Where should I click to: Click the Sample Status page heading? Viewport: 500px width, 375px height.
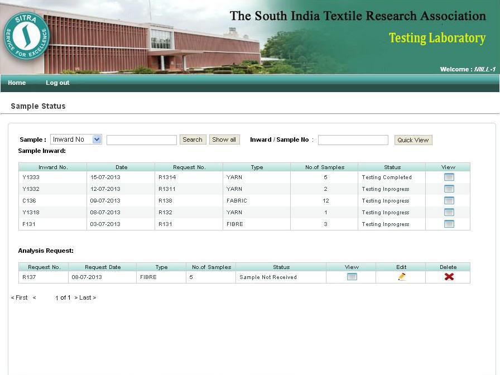(38, 106)
